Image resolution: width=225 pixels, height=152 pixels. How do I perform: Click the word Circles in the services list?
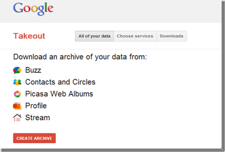point(84,82)
